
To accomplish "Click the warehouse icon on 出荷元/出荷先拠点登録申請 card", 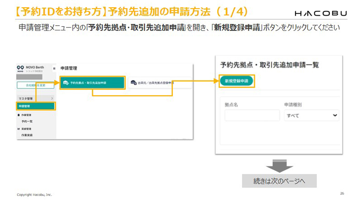I will pos(134,83).
